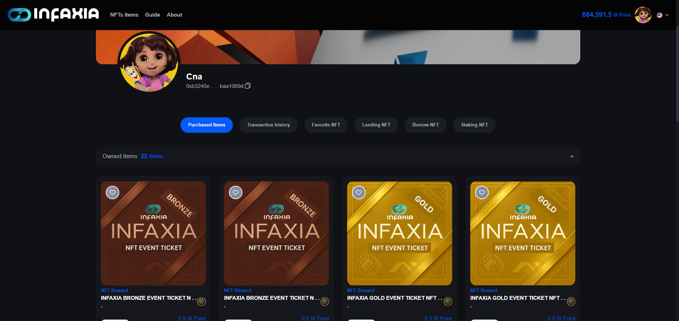Favorite the first Bronze ticket with heart

pyautogui.click(x=113, y=192)
